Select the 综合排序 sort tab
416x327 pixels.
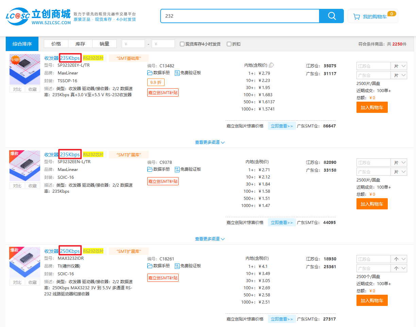coord(22,44)
